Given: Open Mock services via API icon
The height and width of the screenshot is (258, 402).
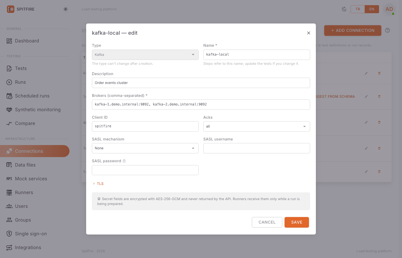Looking at the screenshot, I should pos(9,179).
